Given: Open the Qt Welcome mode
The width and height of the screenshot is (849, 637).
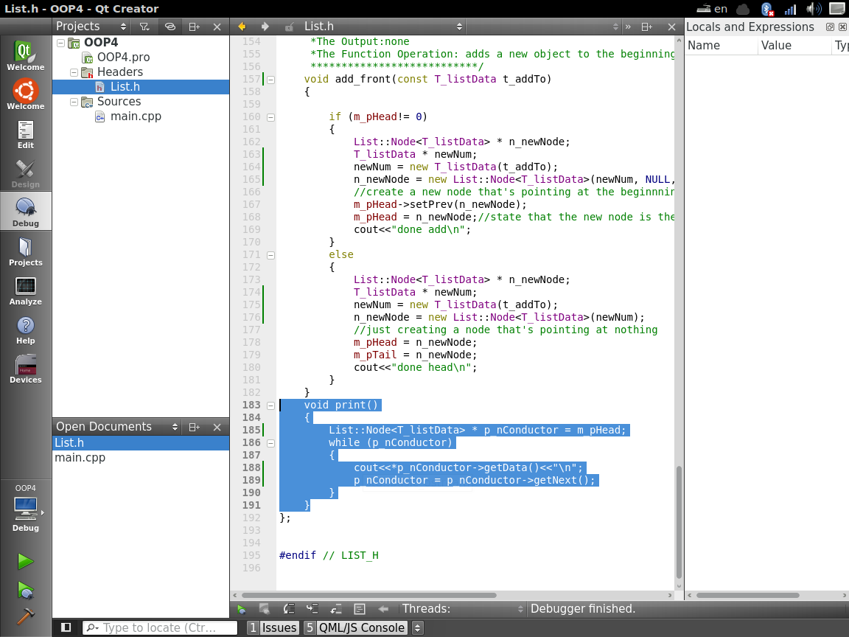Looking at the screenshot, I should point(25,55).
